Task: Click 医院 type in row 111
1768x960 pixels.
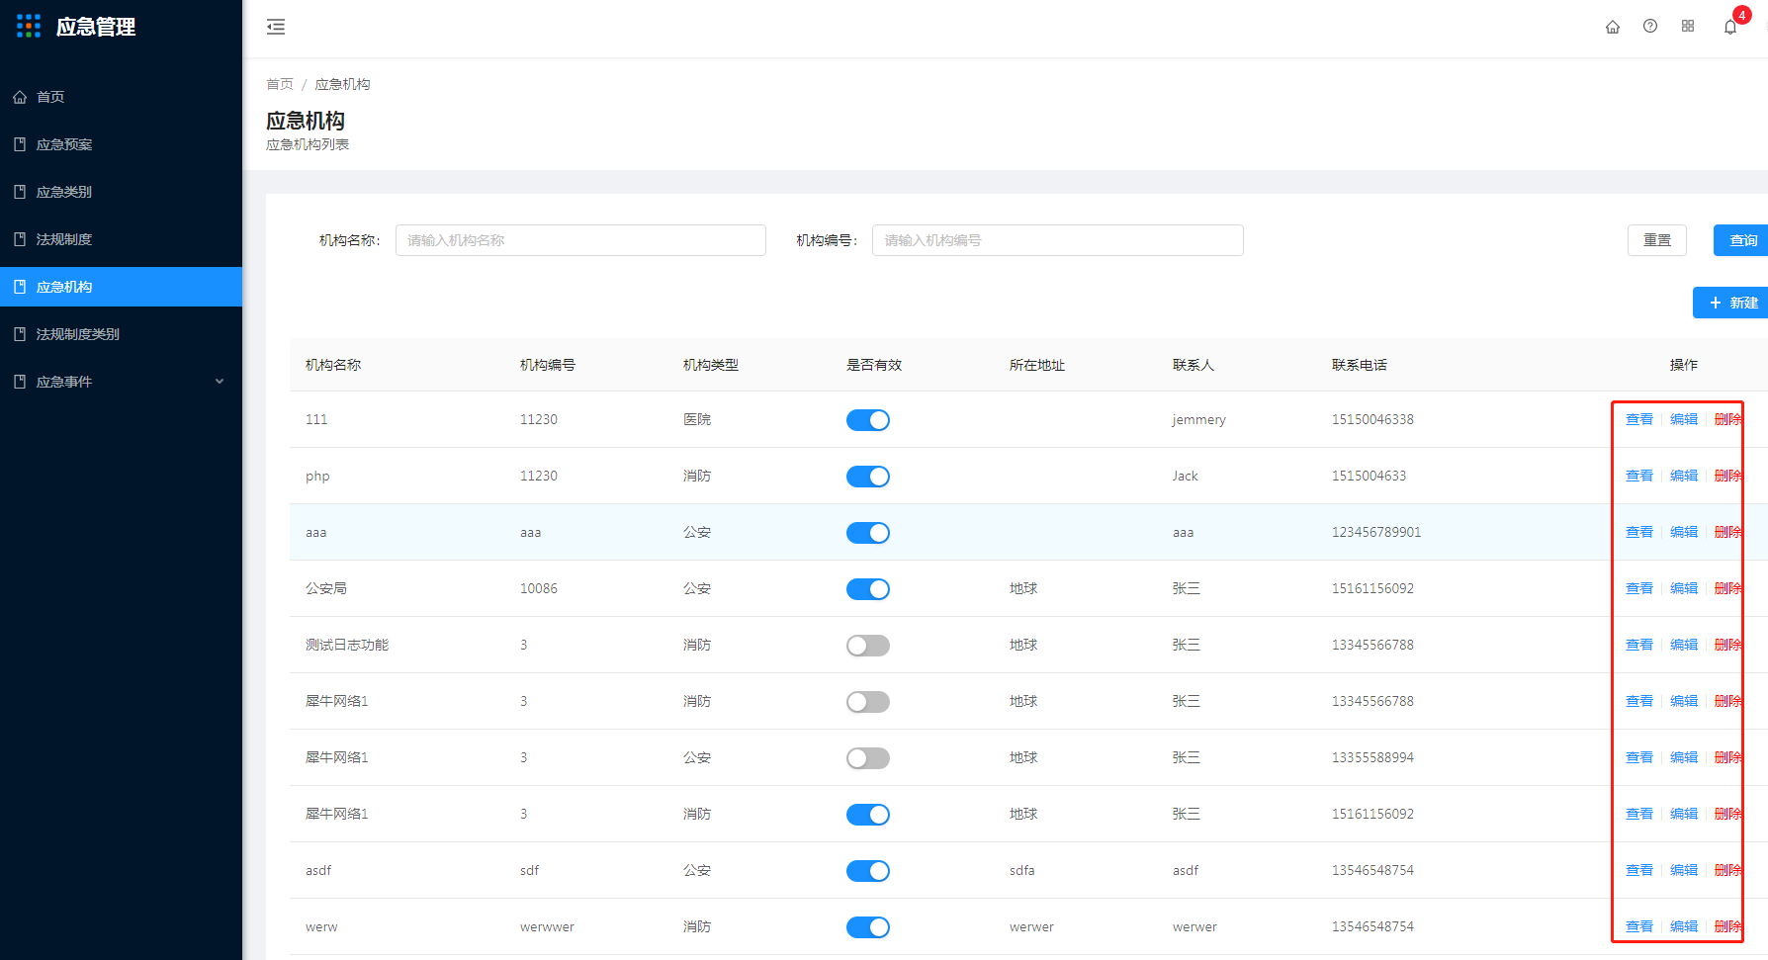Action: (697, 419)
